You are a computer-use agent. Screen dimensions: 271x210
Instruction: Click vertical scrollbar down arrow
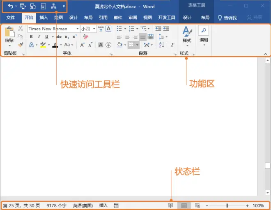click(267, 192)
